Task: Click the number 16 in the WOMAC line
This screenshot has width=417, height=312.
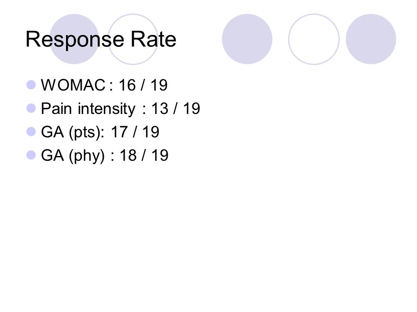Action: [x=127, y=85]
